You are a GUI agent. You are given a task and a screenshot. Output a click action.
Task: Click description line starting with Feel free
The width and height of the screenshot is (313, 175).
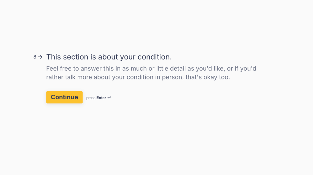pos(151,68)
